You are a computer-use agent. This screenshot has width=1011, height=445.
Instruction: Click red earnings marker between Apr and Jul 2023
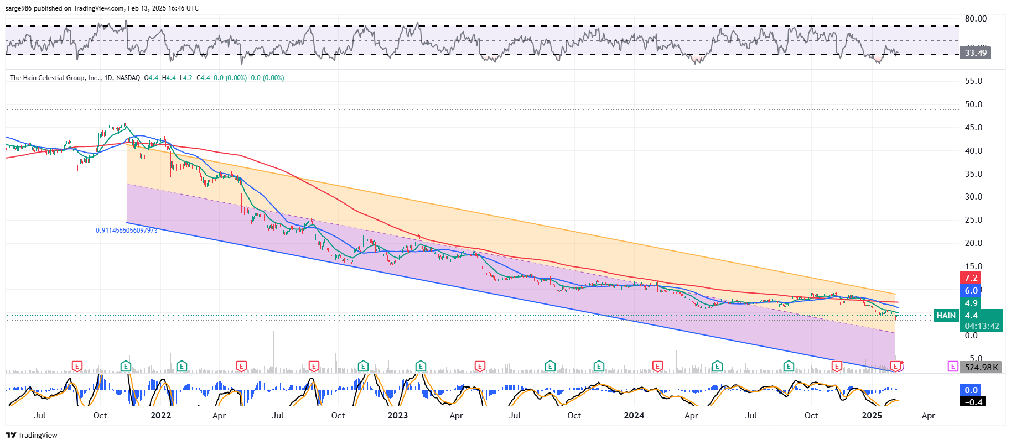coord(480,366)
